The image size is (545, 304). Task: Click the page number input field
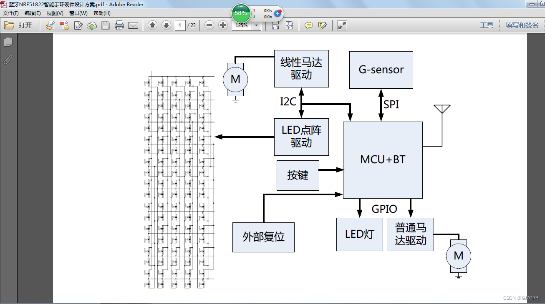180,25
